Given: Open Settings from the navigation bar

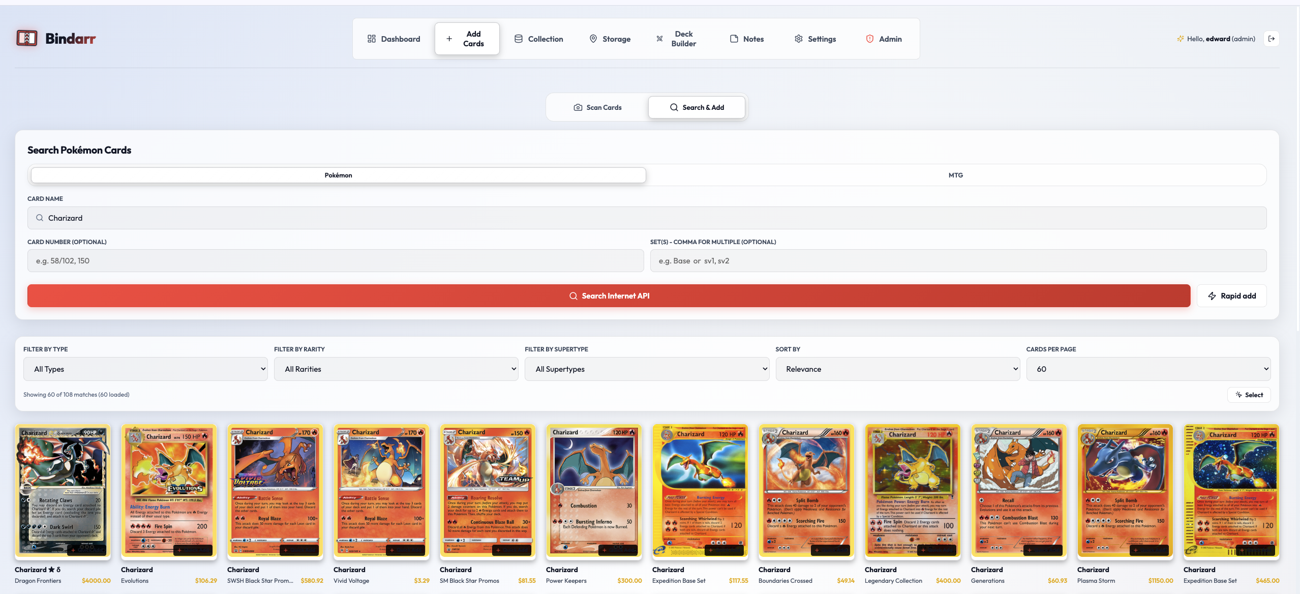Looking at the screenshot, I should 815,39.
